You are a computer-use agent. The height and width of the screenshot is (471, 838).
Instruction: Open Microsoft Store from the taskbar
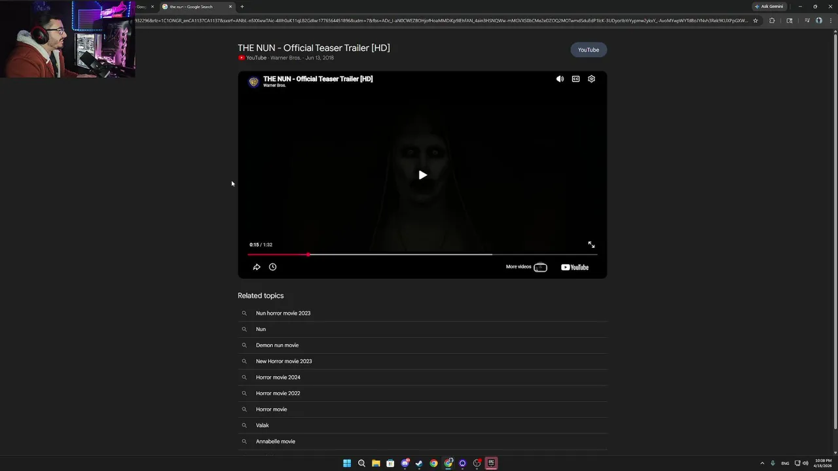(x=390, y=463)
